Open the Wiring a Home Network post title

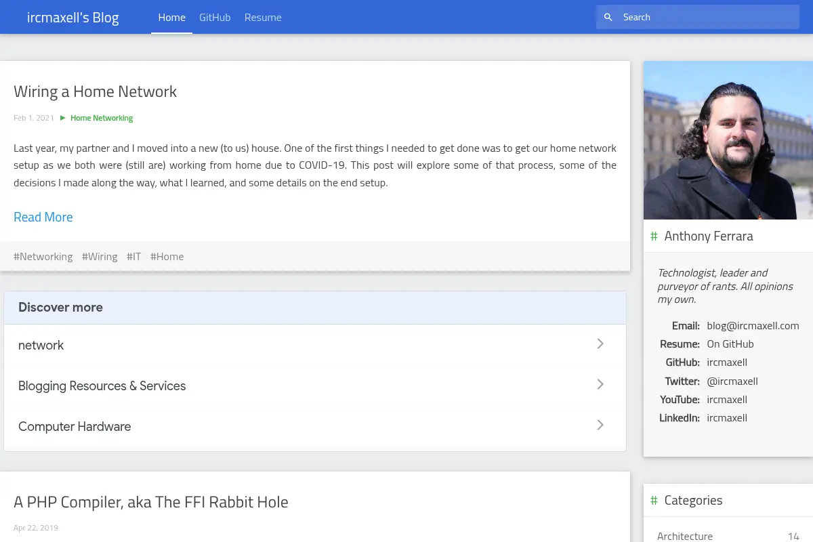(x=95, y=91)
